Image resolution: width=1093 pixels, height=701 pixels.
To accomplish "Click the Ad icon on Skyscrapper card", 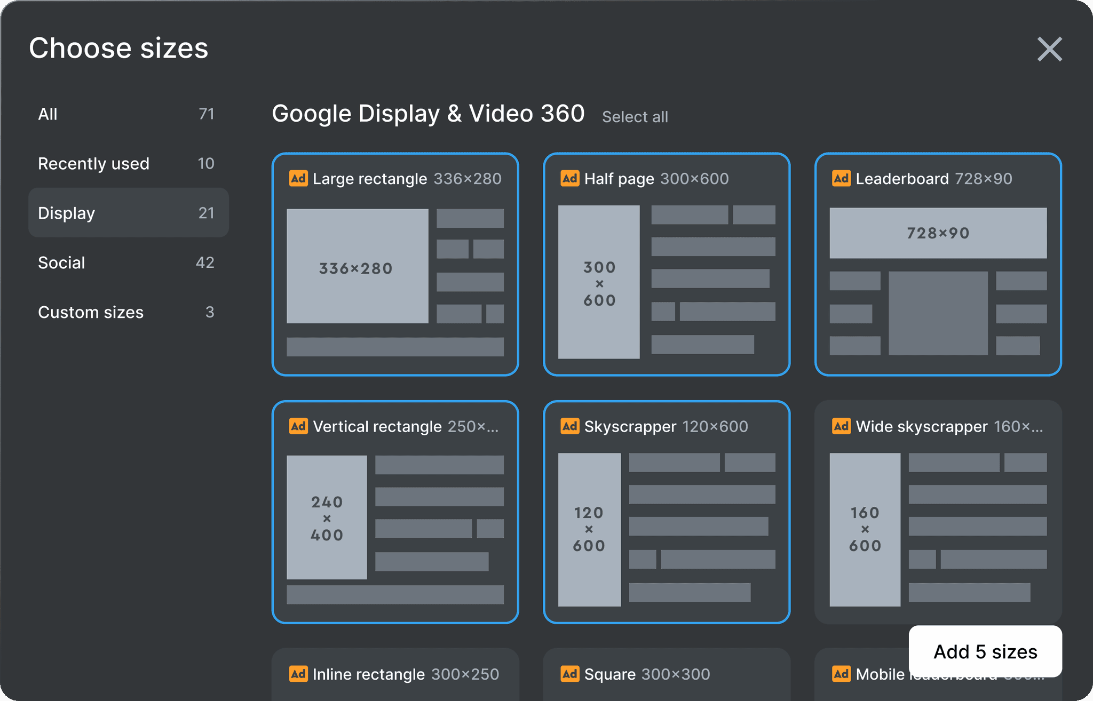I will coord(569,426).
